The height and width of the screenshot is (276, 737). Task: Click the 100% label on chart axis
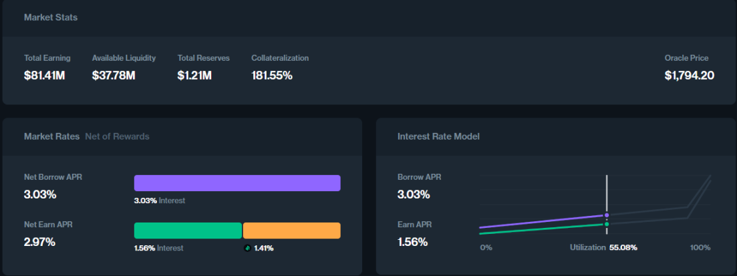(x=700, y=247)
